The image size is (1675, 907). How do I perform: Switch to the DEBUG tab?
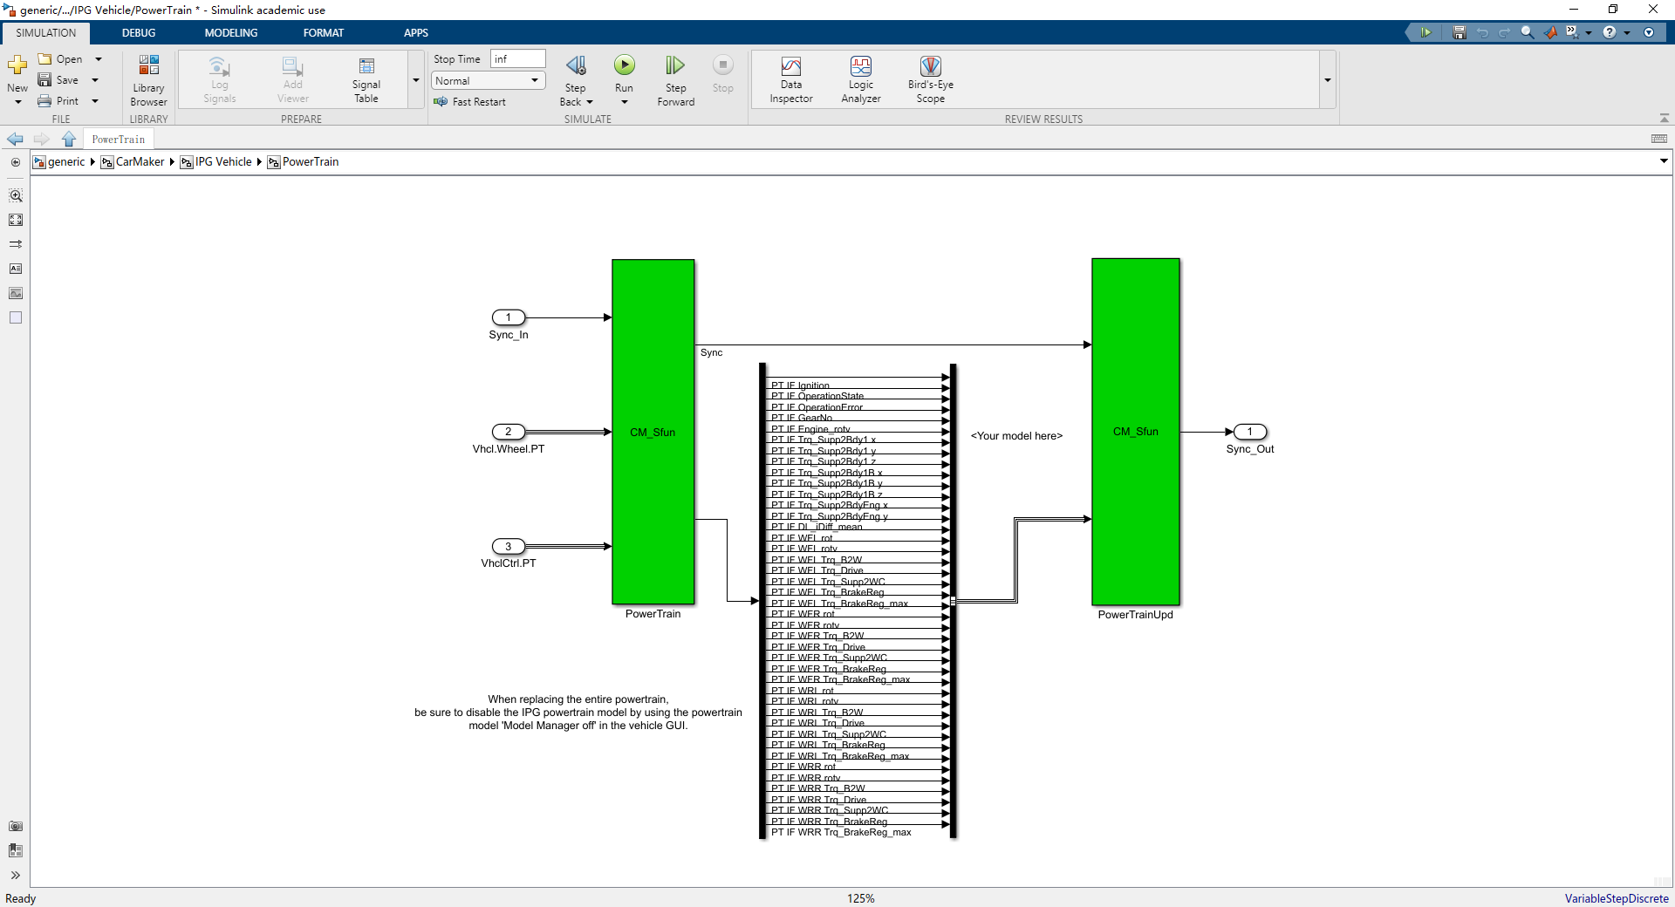(x=139, y=33)
